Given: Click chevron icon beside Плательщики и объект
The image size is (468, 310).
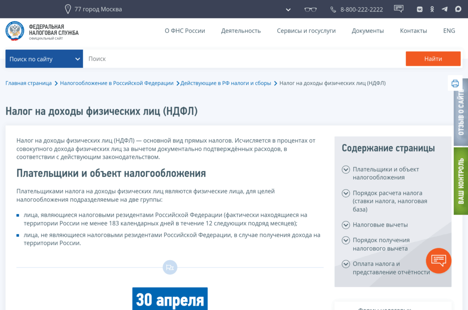Looking at the screenshot, I should [346, 170].
